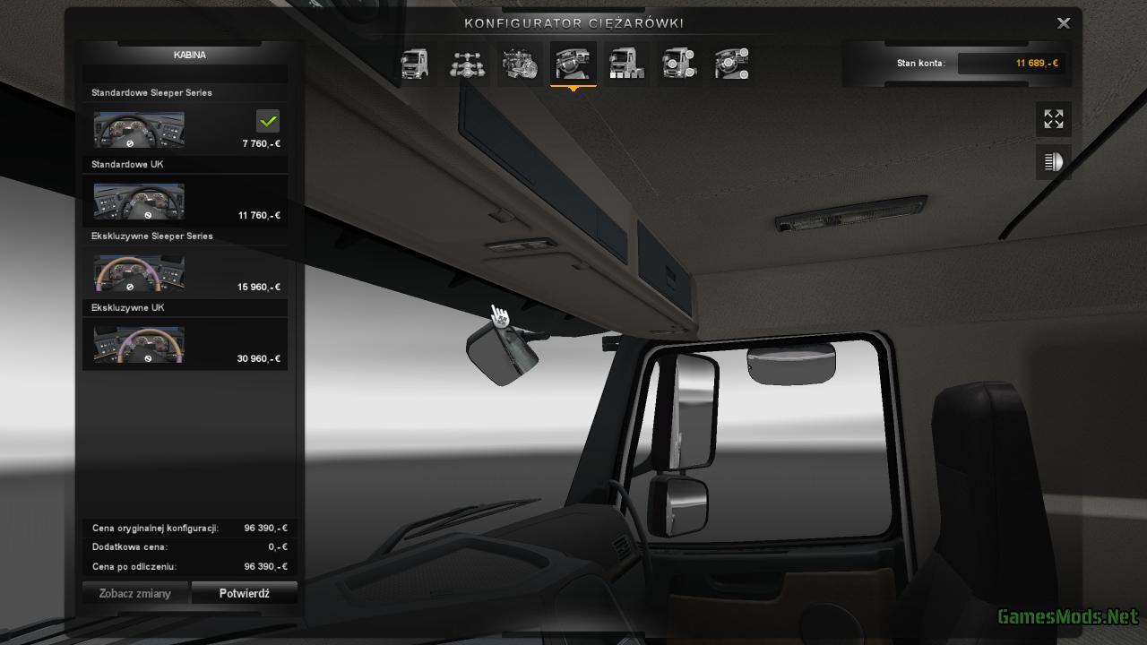Click the green checkmark on Standardowe Sleeper Series
Image resolution: width=1147 pixels, height=645 pixels.
click(268, 120)
